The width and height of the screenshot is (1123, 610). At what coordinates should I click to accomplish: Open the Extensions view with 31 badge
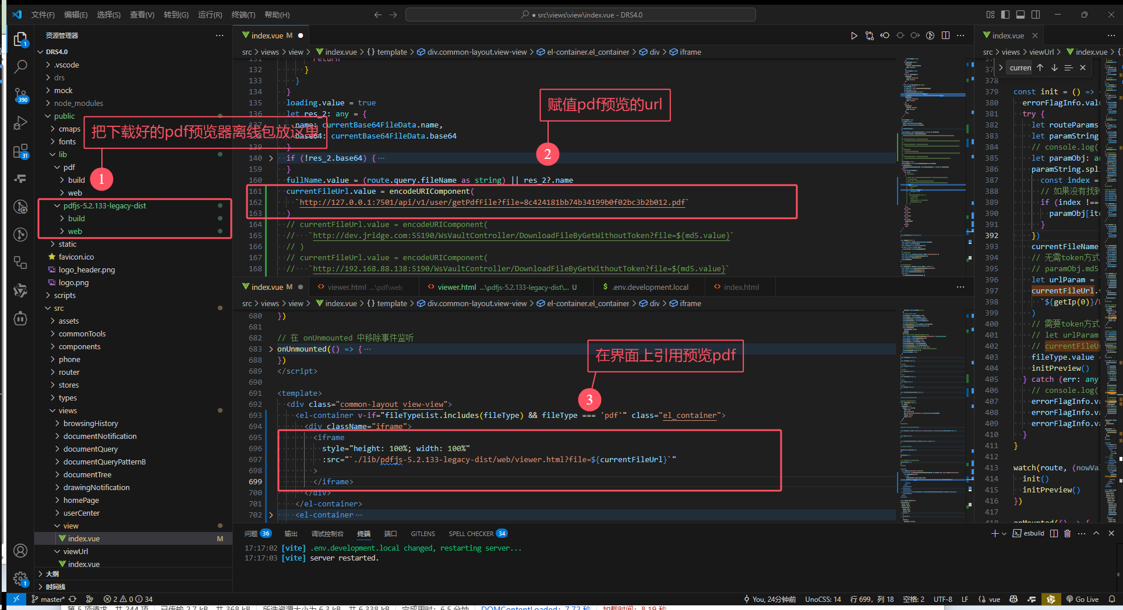pos(20,151)
